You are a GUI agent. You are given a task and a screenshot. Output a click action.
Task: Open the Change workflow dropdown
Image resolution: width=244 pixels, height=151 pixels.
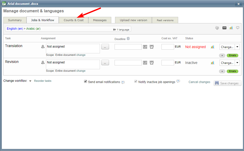pos(30,81)
